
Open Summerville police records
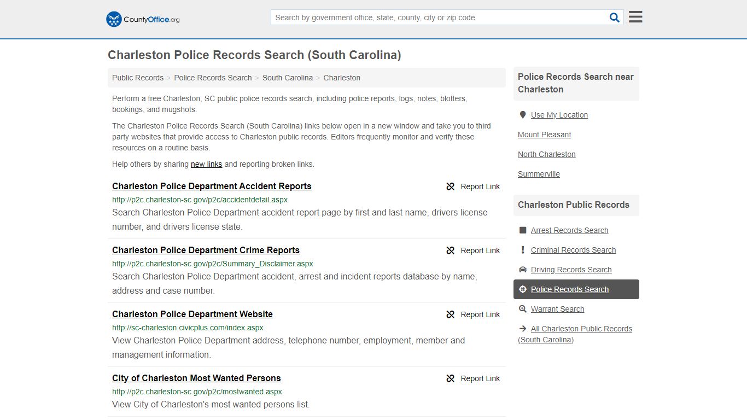[539, 174]
